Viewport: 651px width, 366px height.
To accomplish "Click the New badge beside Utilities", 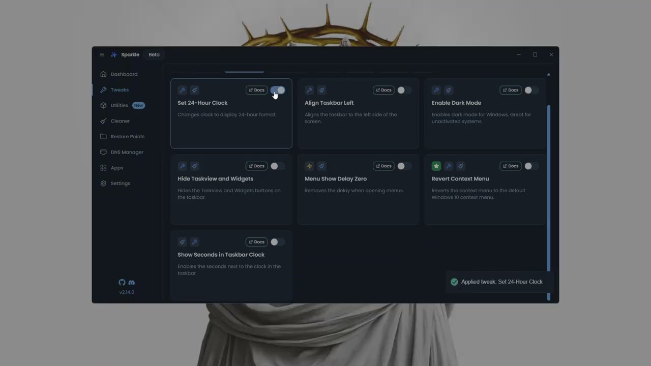I will [x=138, y=105].
